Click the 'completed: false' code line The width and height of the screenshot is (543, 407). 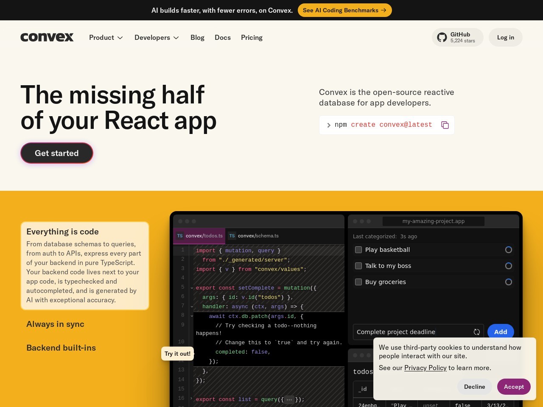coord(243,352)
